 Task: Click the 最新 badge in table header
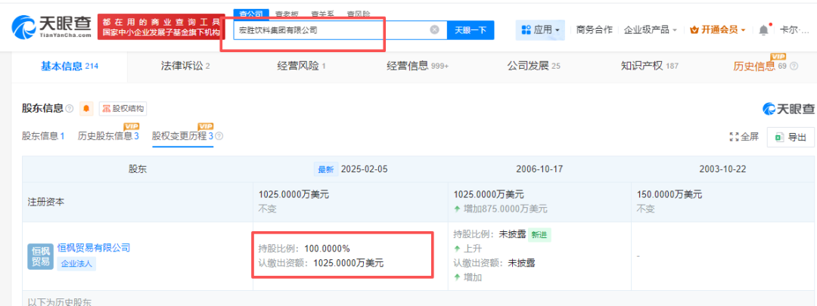tap(325, 169)
